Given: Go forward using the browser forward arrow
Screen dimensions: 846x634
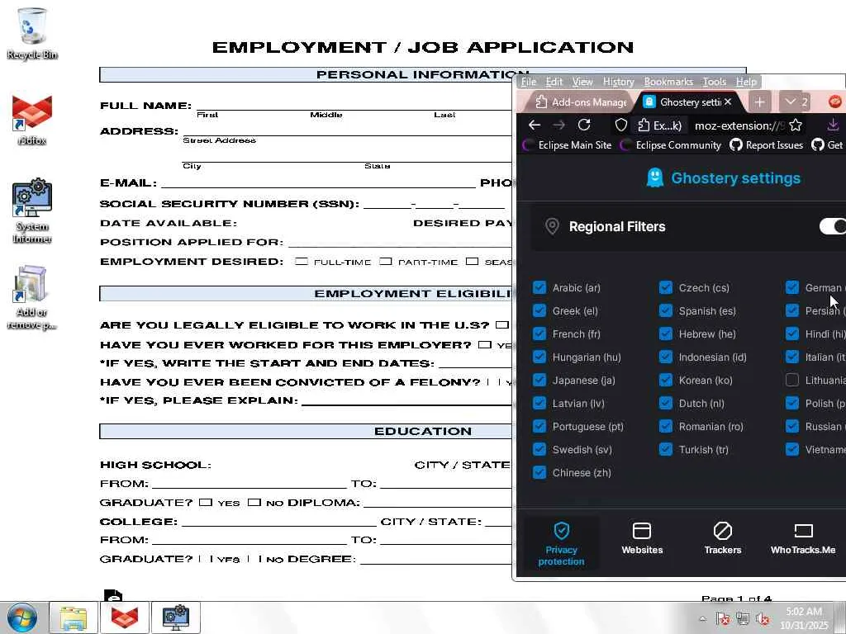Looking at the screenshot, I should (x=559, y=125).
